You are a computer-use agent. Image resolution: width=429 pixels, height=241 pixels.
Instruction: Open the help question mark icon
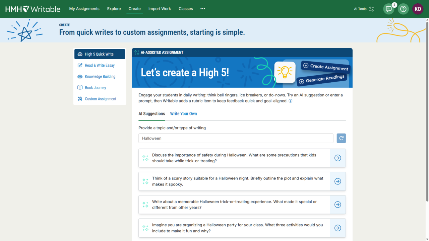[403, 9]
